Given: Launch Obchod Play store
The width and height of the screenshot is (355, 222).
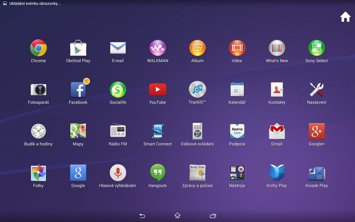Looking at the screenshot, I should coord(78,49).
